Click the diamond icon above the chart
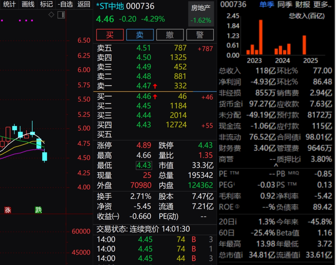 pos(51,15)
